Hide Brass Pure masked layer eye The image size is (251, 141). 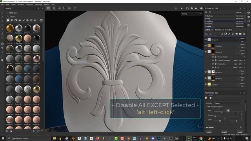click(x=206, y=46)
